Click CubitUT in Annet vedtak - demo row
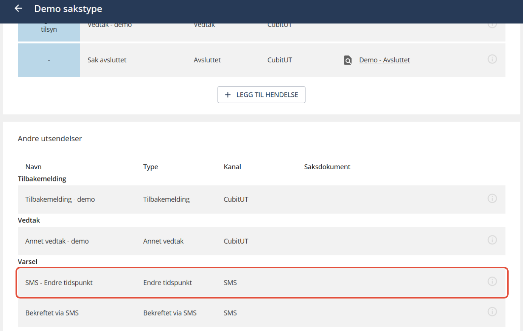Image resolution: width=523 pixels, height=331 pixels. tap(236, 241)
